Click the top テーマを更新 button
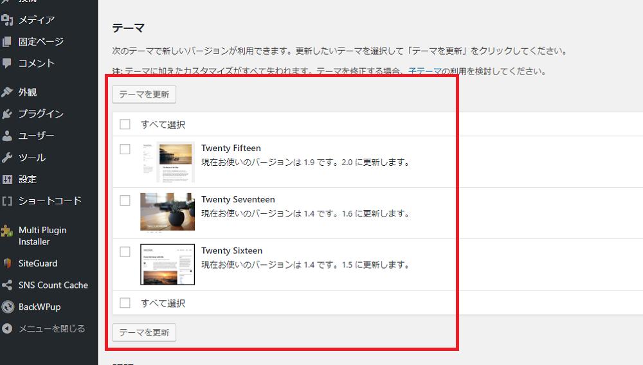Screen dimensions: 643x365 pyautogui.click(x=144, y=94)
